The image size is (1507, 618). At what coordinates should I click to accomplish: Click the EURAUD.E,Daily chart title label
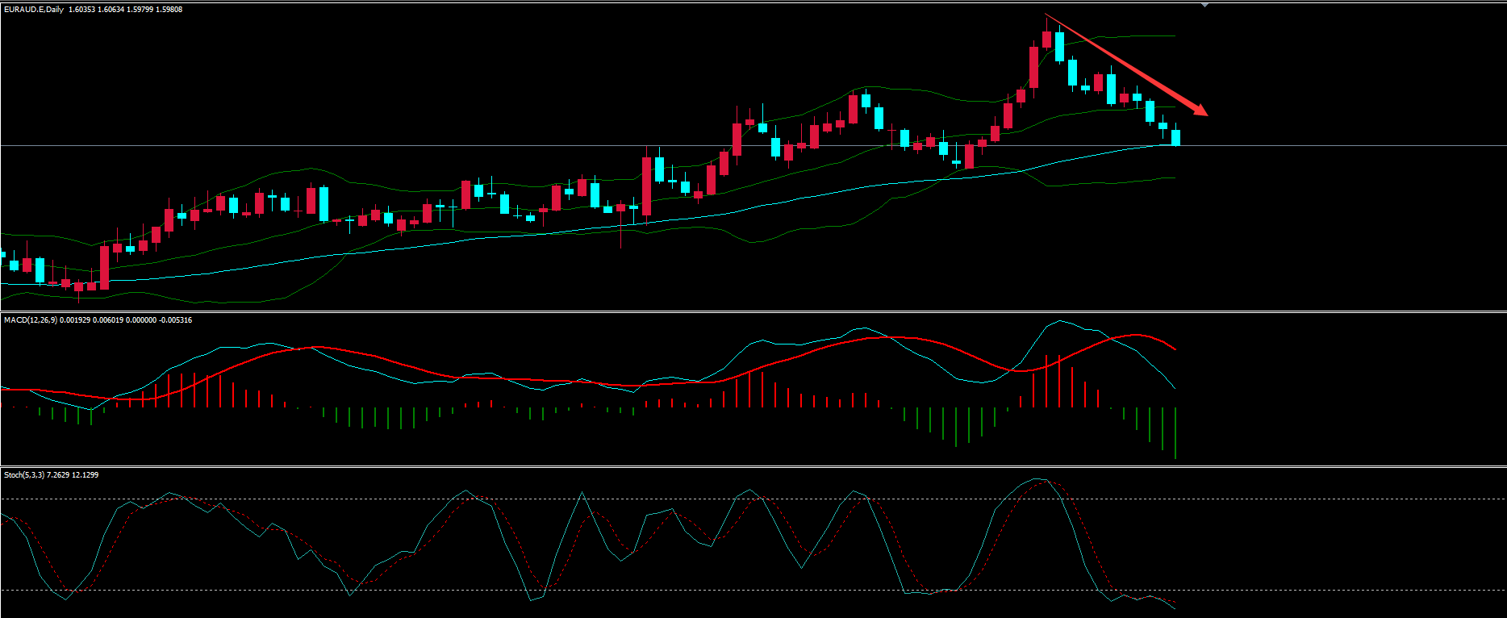34,10
